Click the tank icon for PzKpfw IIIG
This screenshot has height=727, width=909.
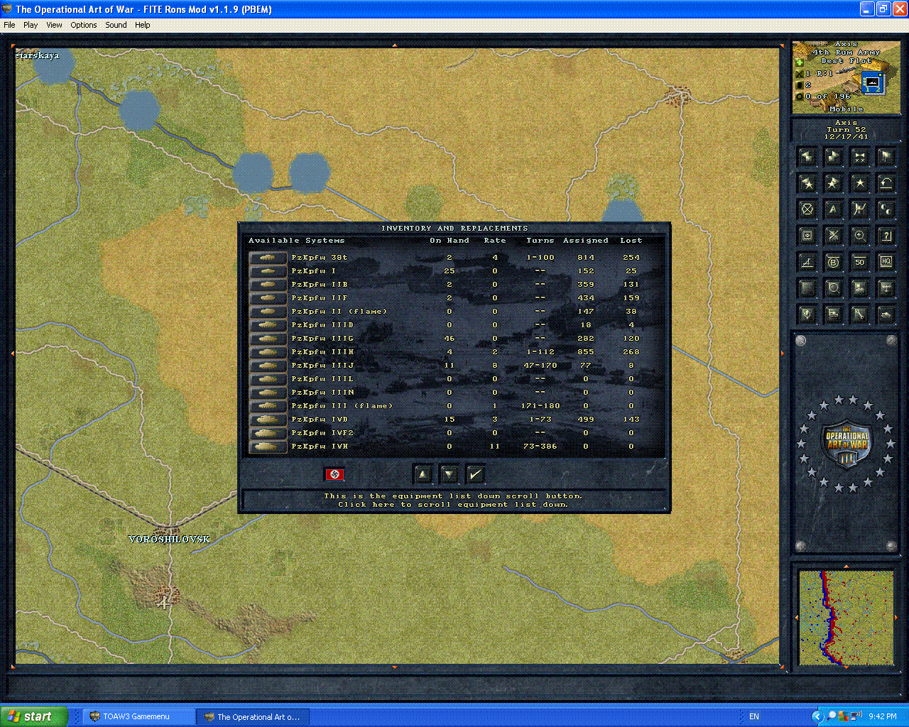268,339
